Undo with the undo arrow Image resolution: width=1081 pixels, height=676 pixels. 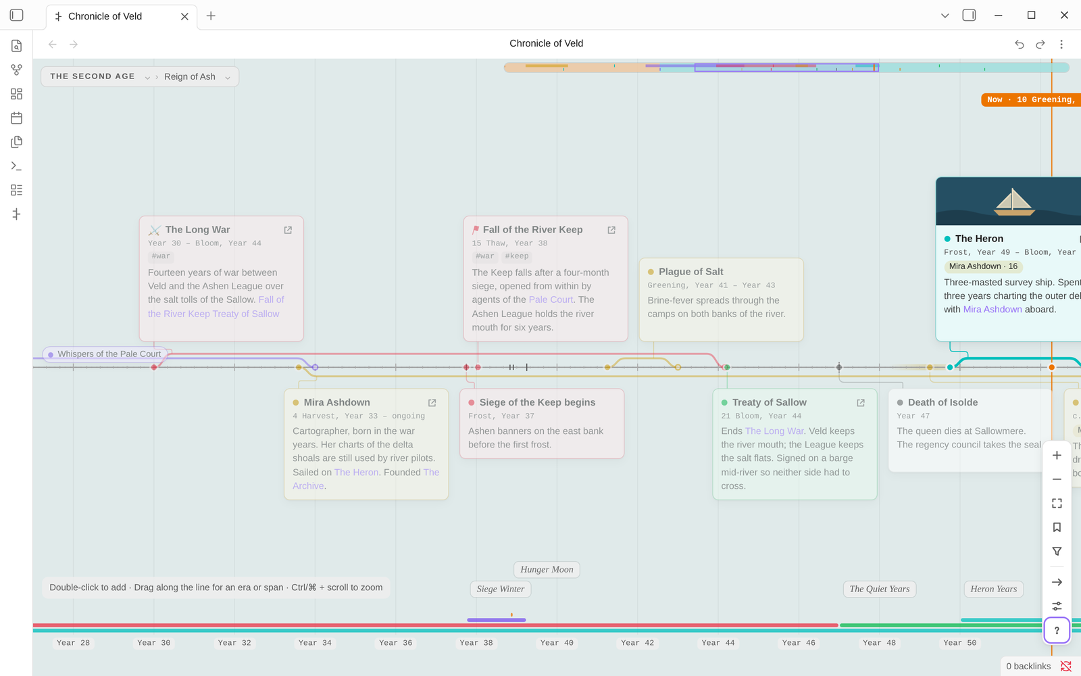pyautogui.click(x=1020, y=44)
